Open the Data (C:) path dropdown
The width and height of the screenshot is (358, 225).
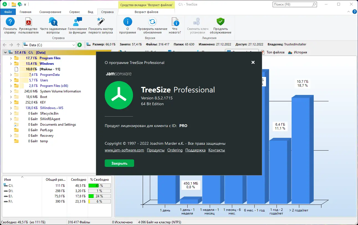[x=73, y=45]
